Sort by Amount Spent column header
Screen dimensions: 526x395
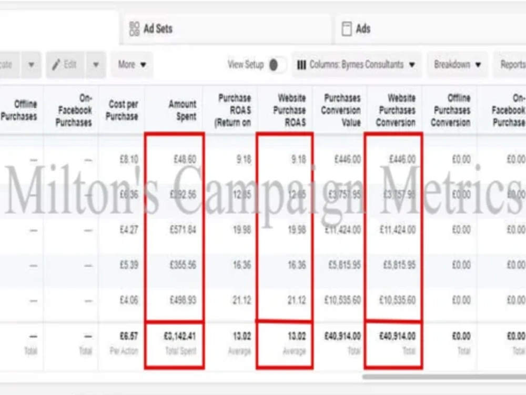coord(182,110)
